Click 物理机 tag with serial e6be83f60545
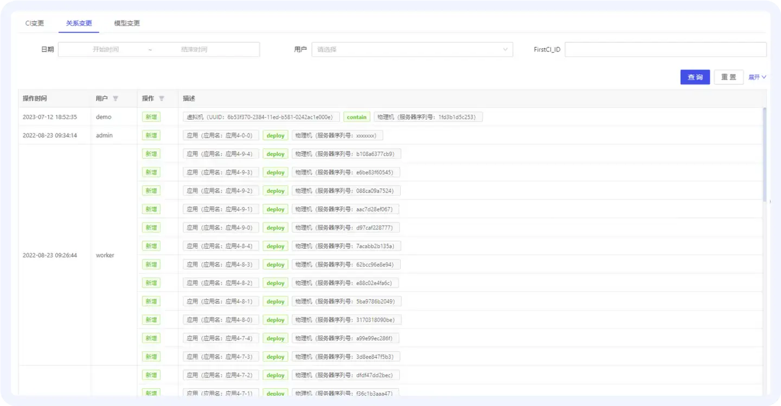Image resolution: width=781 pixels, height=406 pixels. (x=346, y=172)
